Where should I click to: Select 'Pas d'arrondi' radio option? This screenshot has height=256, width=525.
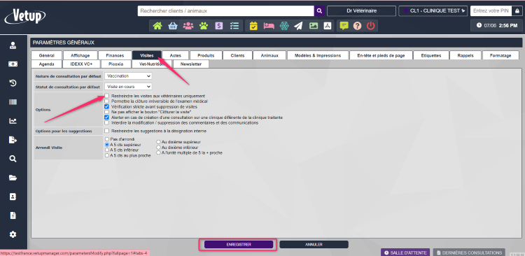pyautogui.click(x=107, y=139)
